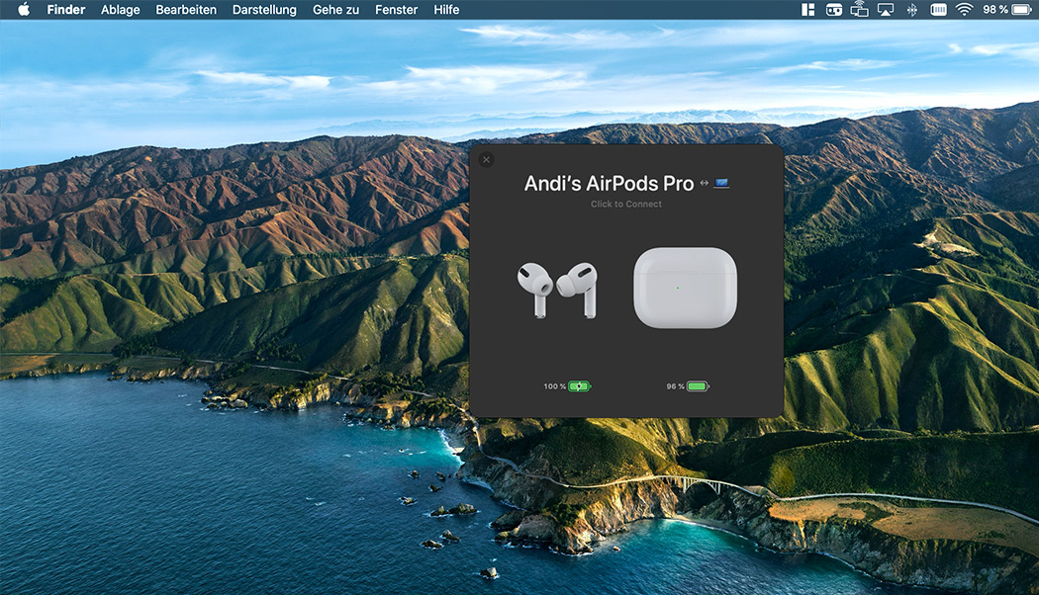Open the Gehe zu menu

tap(335, 9)
